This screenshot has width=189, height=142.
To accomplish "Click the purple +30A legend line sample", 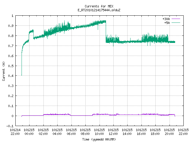I will click(x=176, y=19).
